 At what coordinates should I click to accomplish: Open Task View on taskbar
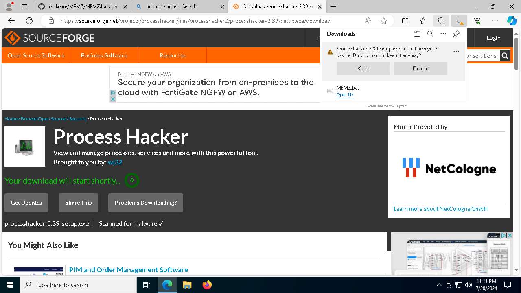[147, 285]
